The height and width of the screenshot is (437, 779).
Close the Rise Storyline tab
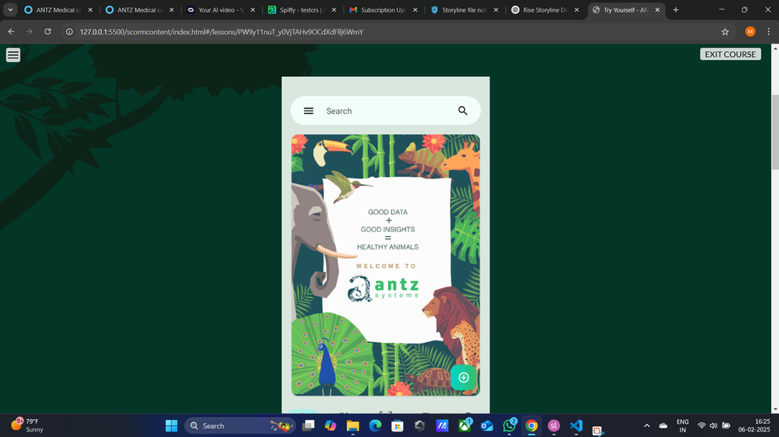pyautogui.click(x=577, y=10)
